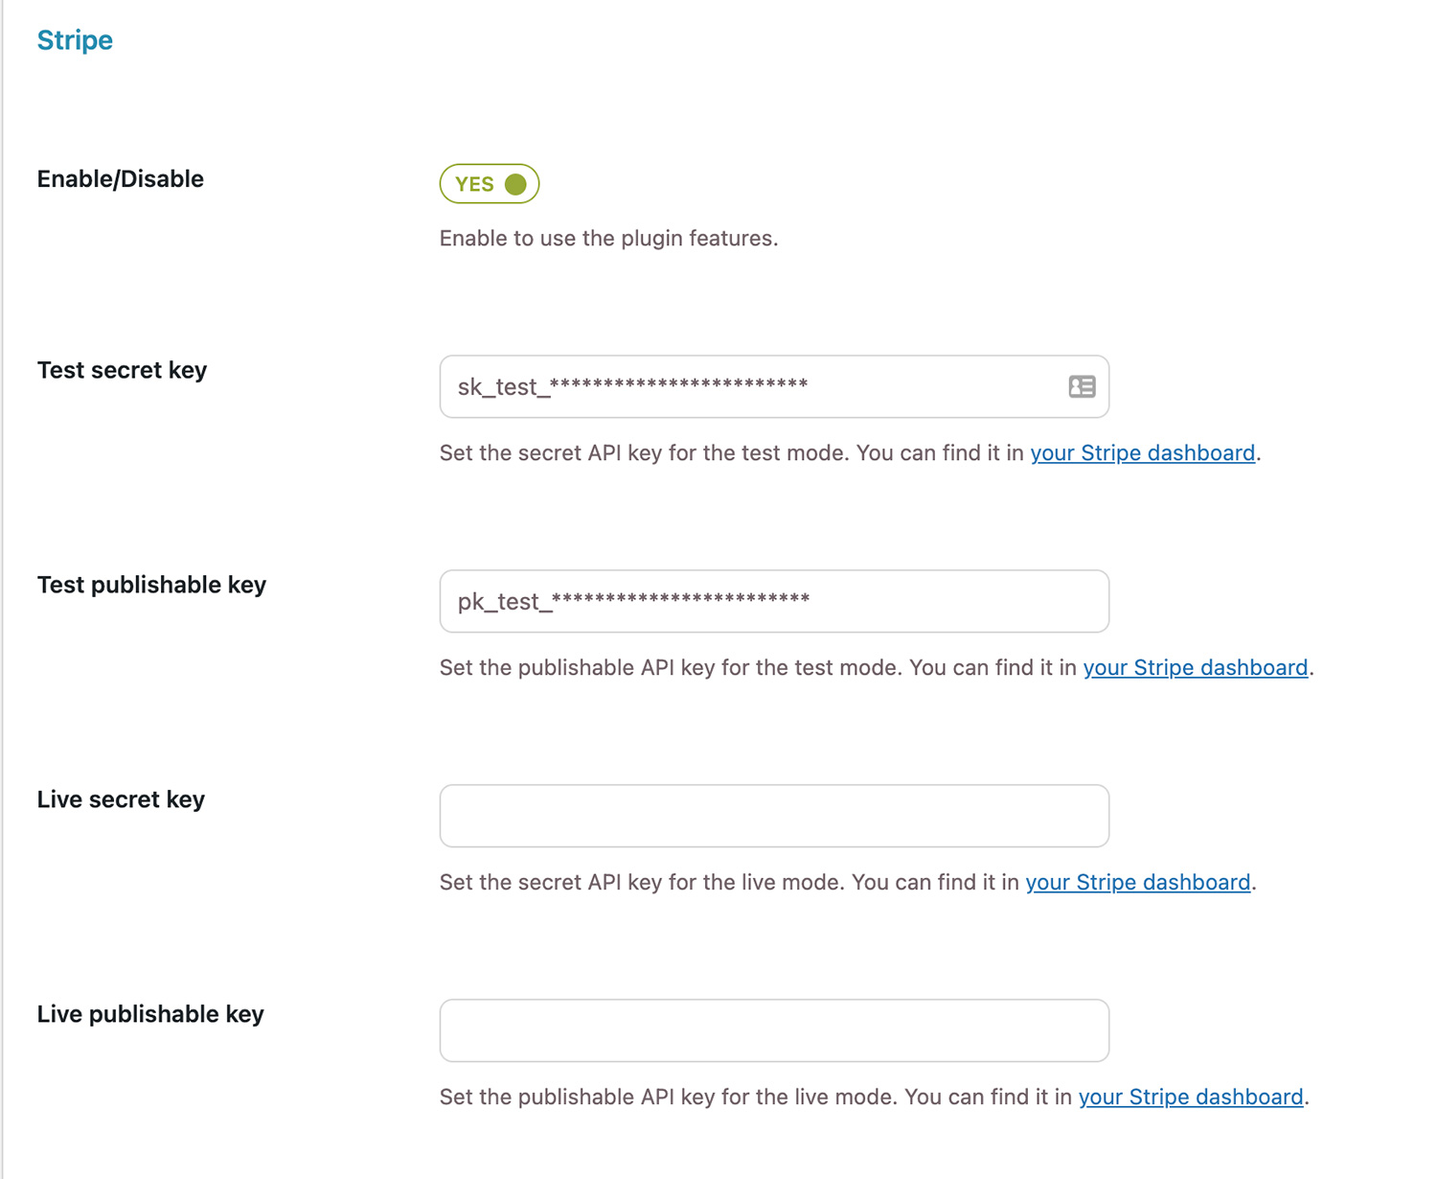
Task: Open Stripe dashboard link under Live publishable key
Action: 1190,1097
